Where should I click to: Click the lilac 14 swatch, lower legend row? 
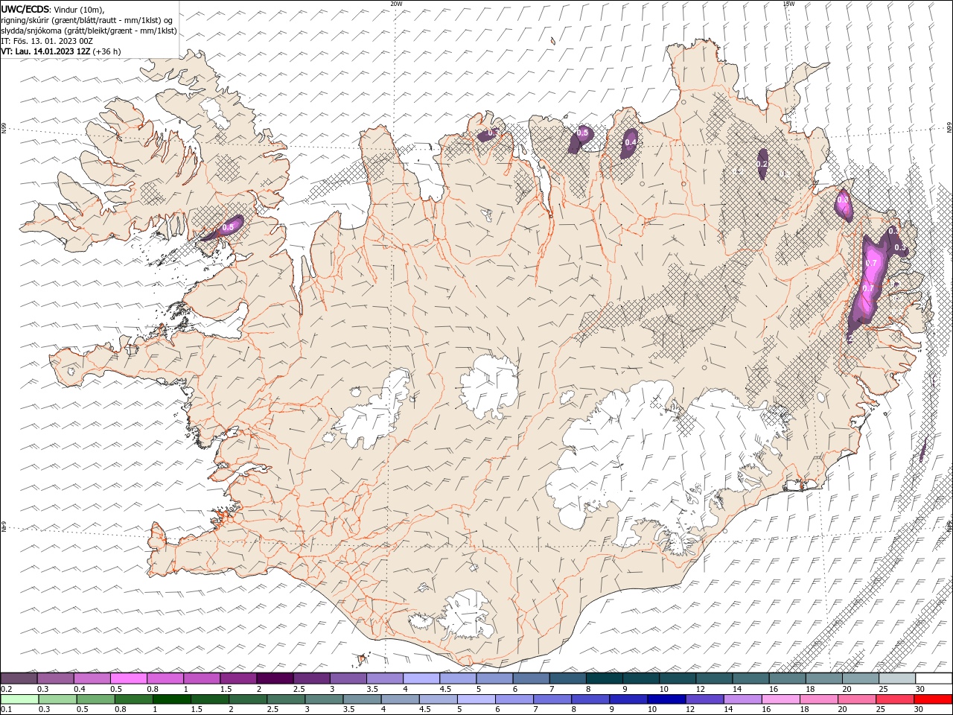click(743, 699)
